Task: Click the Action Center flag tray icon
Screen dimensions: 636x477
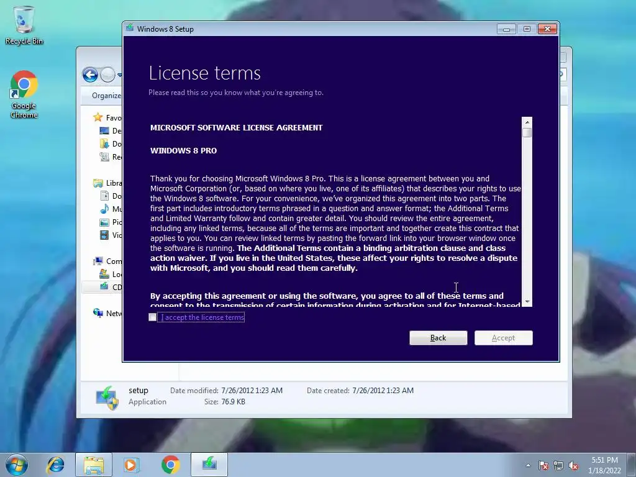Action: coord(543,465)
